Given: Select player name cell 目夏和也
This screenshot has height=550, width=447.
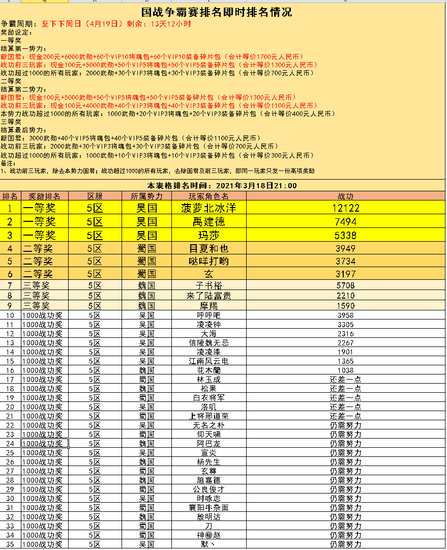Looking at the screenshot, I should click(x=209, y=248).
